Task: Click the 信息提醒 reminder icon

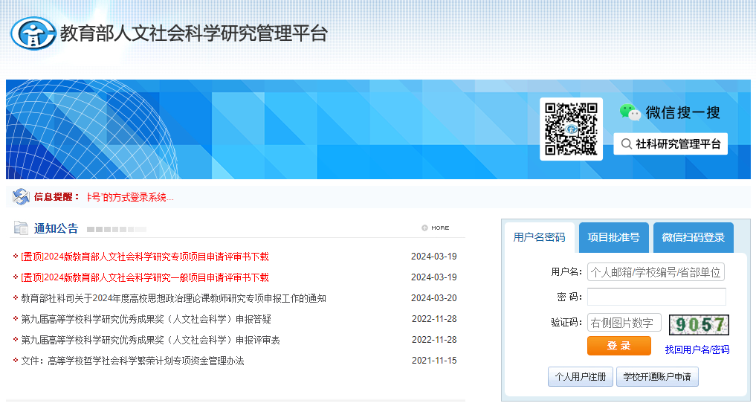Action: (21, 197)
